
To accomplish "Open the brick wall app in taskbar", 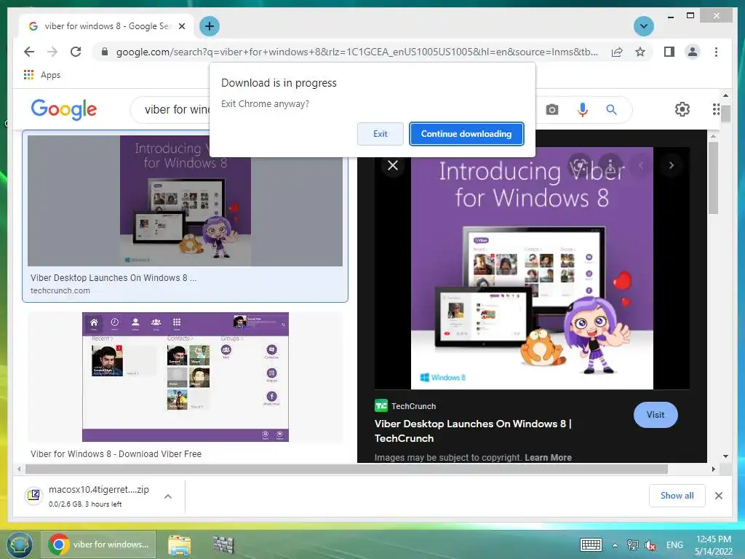I will click(223, 544).
